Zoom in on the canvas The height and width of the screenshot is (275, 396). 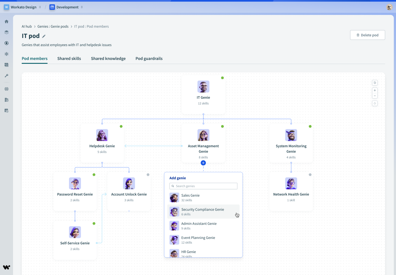[375, 90]
